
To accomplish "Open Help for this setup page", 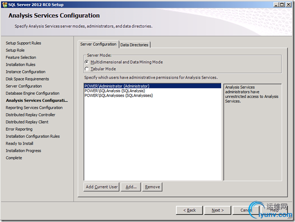I will click(x=274, y=210).
